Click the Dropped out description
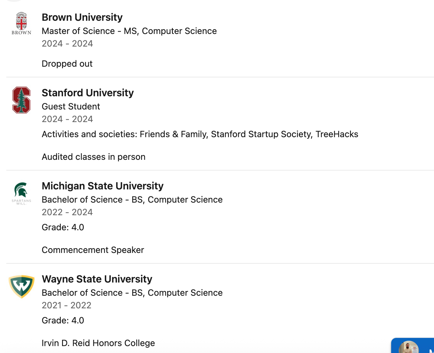This screenshot has height=353, width=434. pyautogui.click(x=67, y=64)
